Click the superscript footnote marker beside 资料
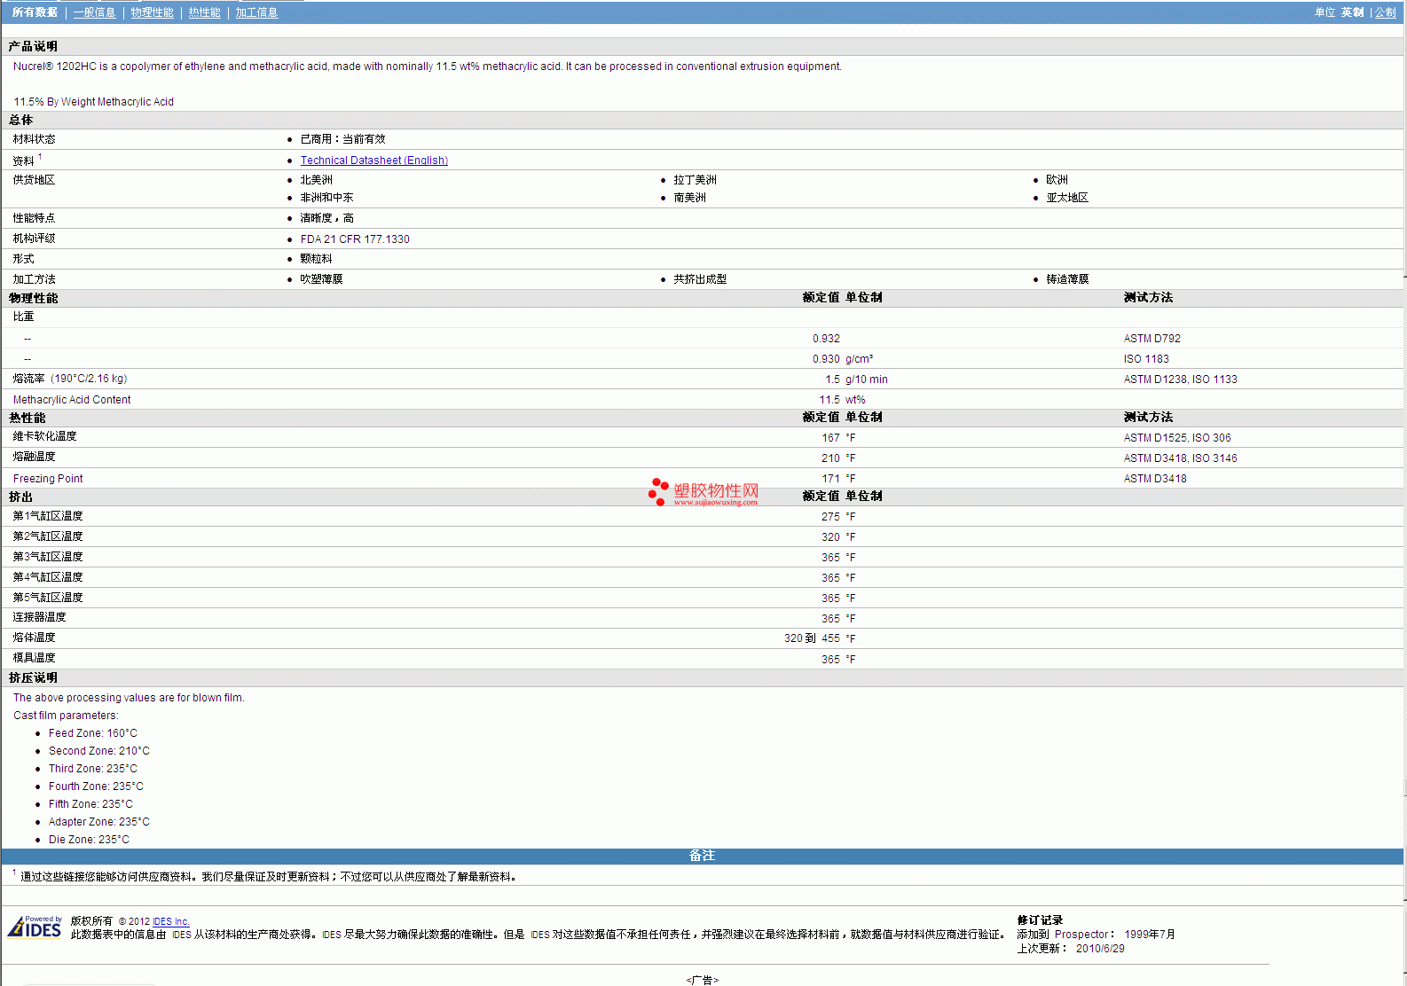This screenshot has width=1407, height=986. coord(40,157)
